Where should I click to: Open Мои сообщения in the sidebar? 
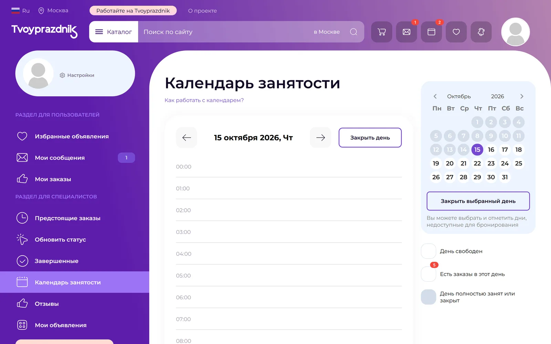point(75,158)
